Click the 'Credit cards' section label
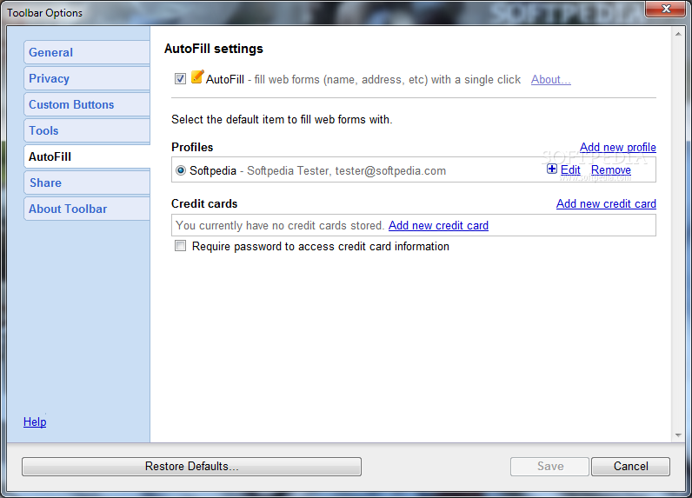The width and height of the screenshot is (692, 498). click(x=204, y=203)
